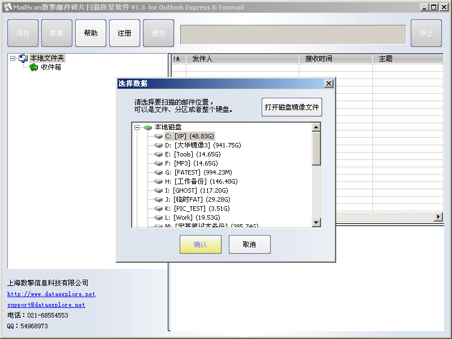Screen dimensions: 452x339
Task: Sort by the 接收时间 column header
Action: [x=336, y=59]
